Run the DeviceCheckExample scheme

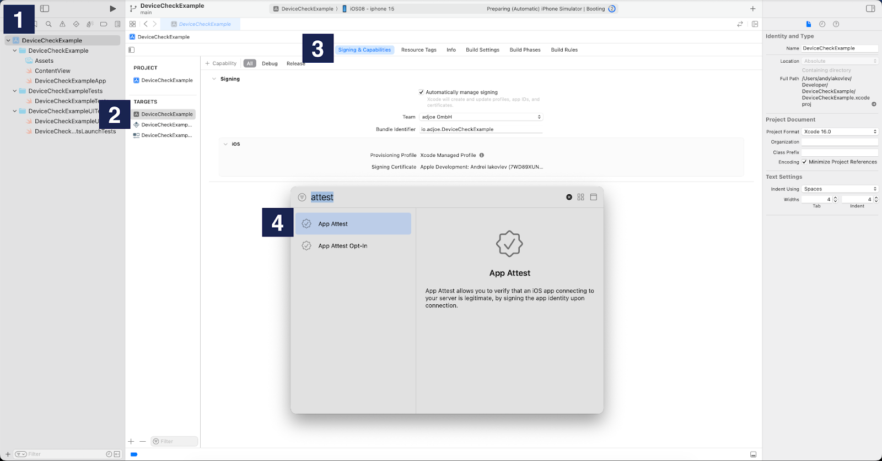[x=112, y=9]
